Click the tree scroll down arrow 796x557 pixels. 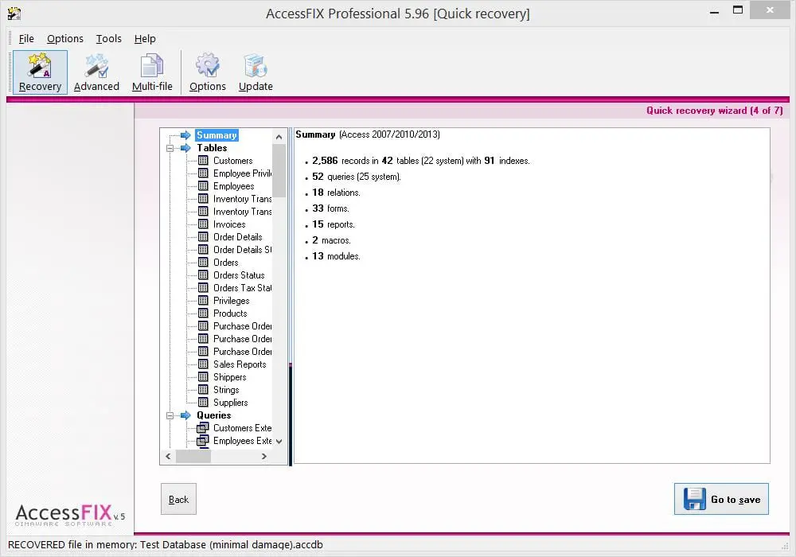[x=279, y=442]
